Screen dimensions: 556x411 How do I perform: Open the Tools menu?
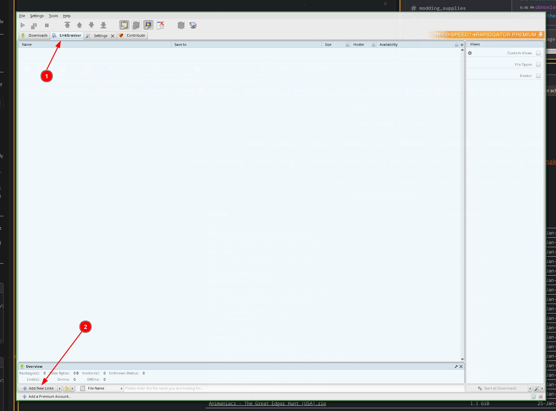click(x=53, y=16)
